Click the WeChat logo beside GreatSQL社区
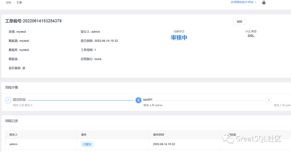The image size is (291, 152). [x=230, y=139]
